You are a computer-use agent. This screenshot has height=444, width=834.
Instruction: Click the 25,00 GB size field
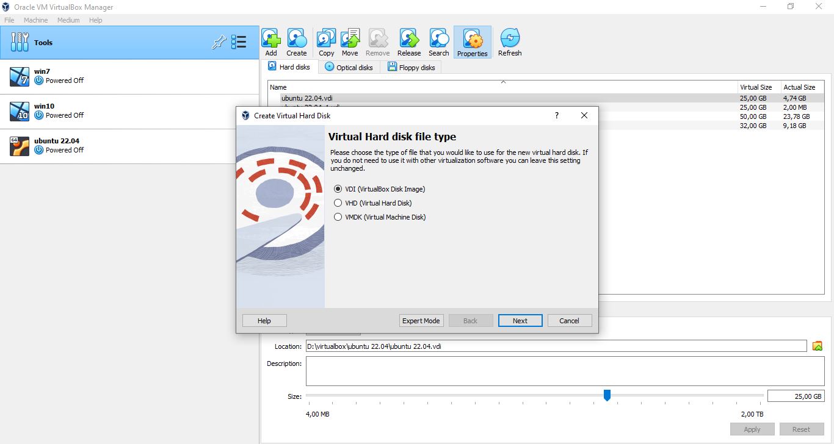pos(796,396)
